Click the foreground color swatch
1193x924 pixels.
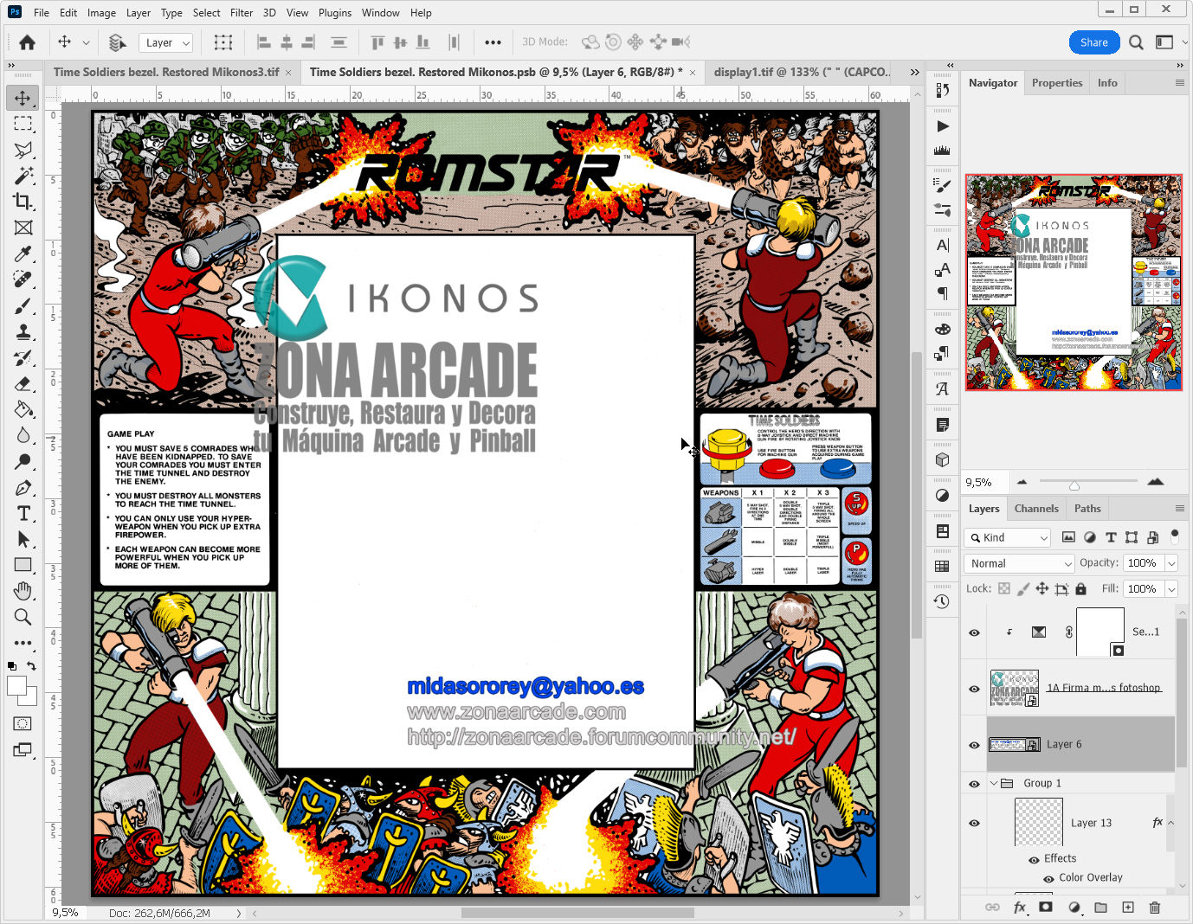pos(16,686)
